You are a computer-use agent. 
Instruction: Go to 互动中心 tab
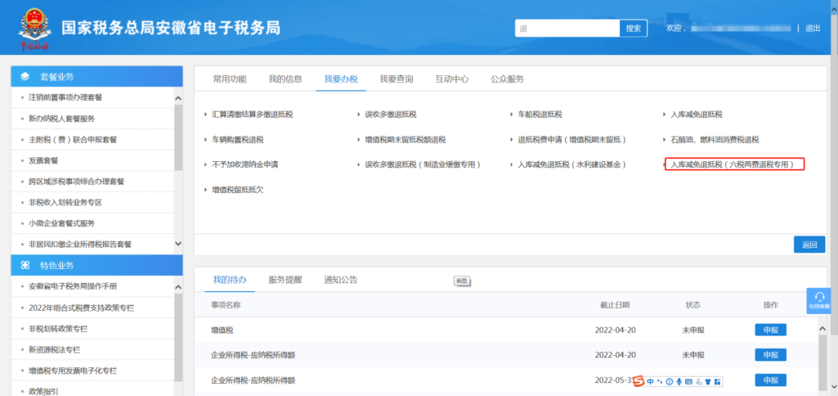pos(452,79)
